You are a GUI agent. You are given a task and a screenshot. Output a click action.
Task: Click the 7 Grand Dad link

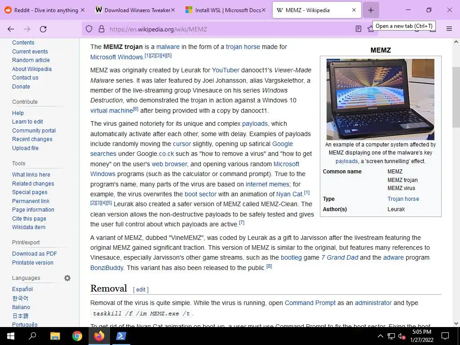click(x=340, y=257)
